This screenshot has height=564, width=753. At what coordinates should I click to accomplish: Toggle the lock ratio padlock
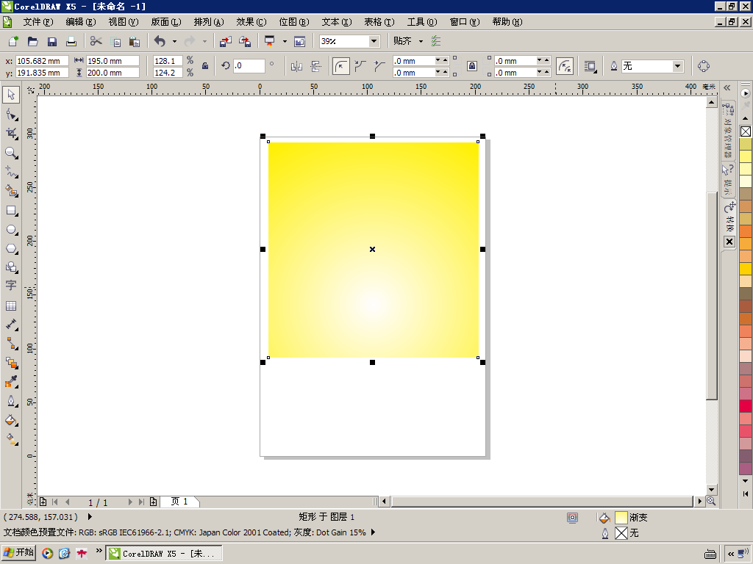click(205, 66)
